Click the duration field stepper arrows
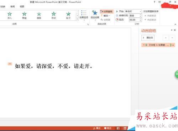 coord(140,16)
